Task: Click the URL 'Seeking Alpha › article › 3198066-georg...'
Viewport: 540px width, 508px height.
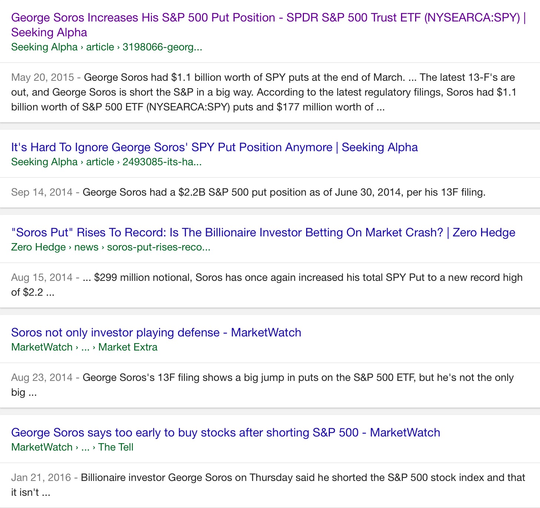Action: (x=107, y=47)
